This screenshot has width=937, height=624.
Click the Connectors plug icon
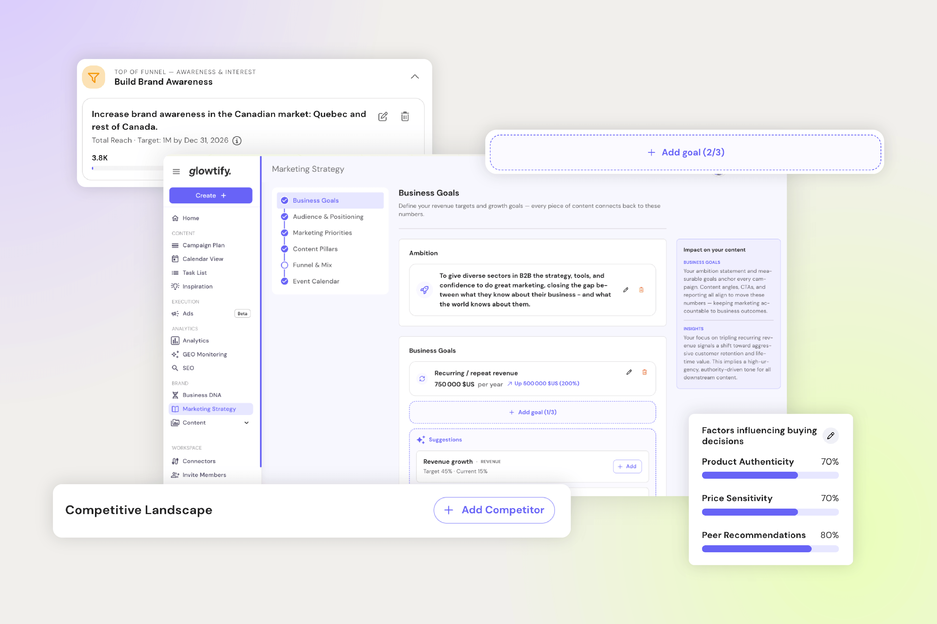point(175,461)
